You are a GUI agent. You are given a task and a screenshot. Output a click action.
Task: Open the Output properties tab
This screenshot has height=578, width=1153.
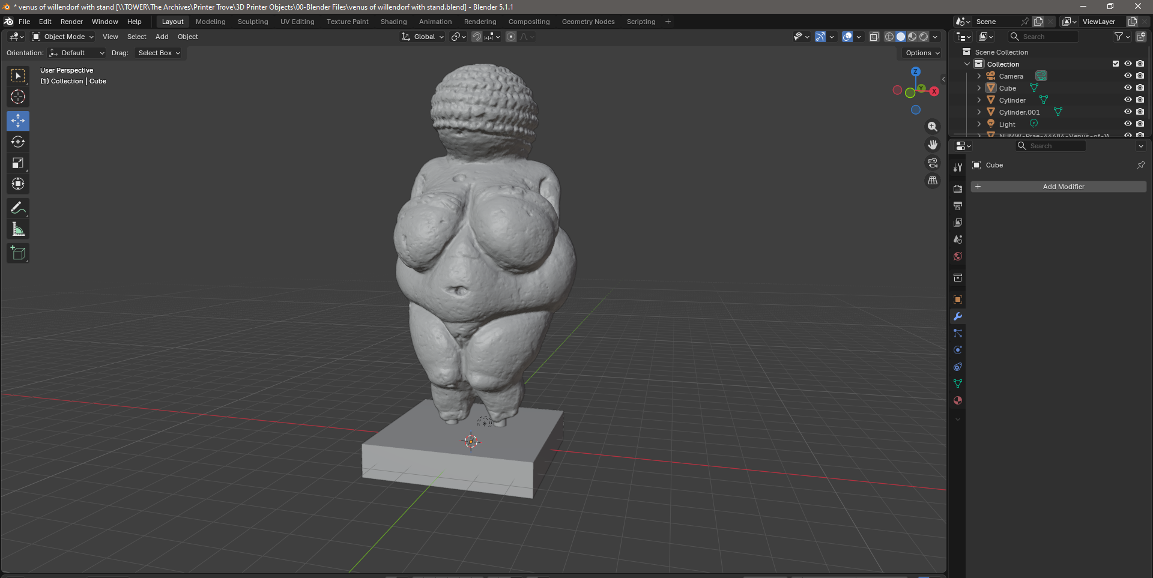click(958, 206)
